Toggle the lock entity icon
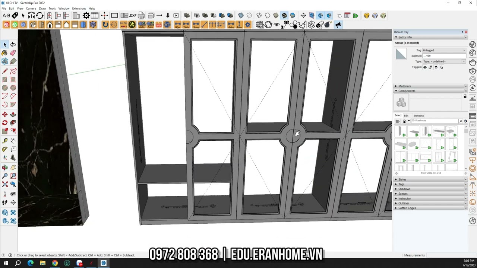The image size is (477, 268). point(430,67)
